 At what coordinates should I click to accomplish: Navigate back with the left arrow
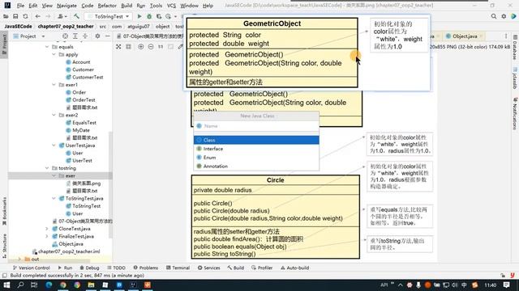click(38, 16)
